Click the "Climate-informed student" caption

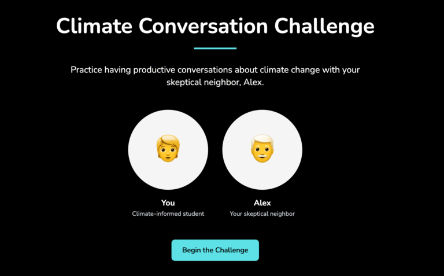coord(168,214)
